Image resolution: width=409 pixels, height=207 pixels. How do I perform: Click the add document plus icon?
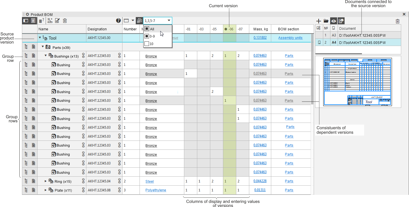pos(319,21)
